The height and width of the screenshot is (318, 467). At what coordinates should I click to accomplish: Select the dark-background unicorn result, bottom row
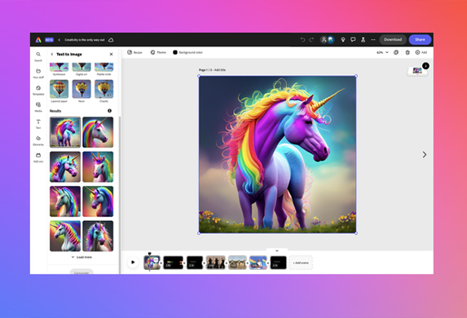coord(98,236)
